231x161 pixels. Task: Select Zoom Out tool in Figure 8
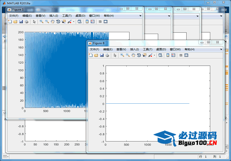(128, 55)
